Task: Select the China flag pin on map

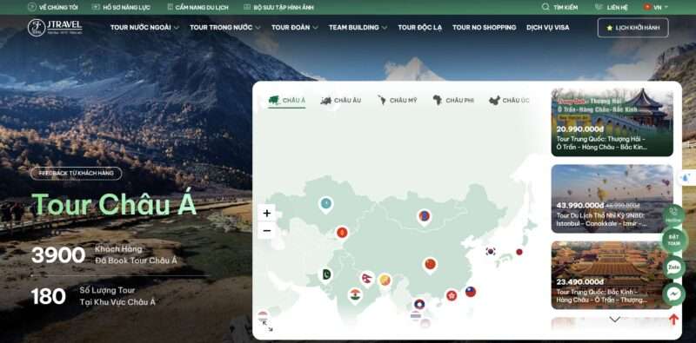Action: click(x=430, y=265)
